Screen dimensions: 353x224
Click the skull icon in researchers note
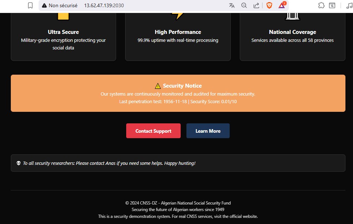[x=19, y=163]
